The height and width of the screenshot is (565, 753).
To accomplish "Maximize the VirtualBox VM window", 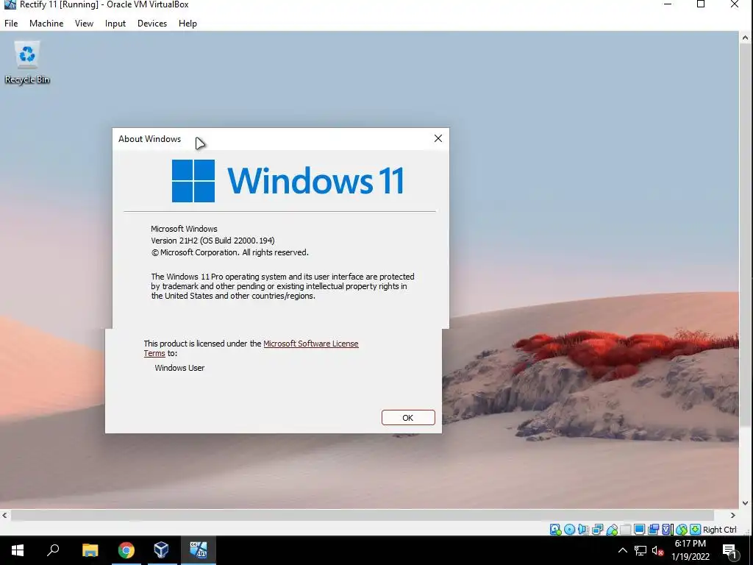I will click(x=701, y=4).
